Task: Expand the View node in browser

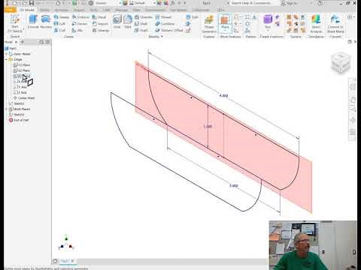Action: [7, 54]
